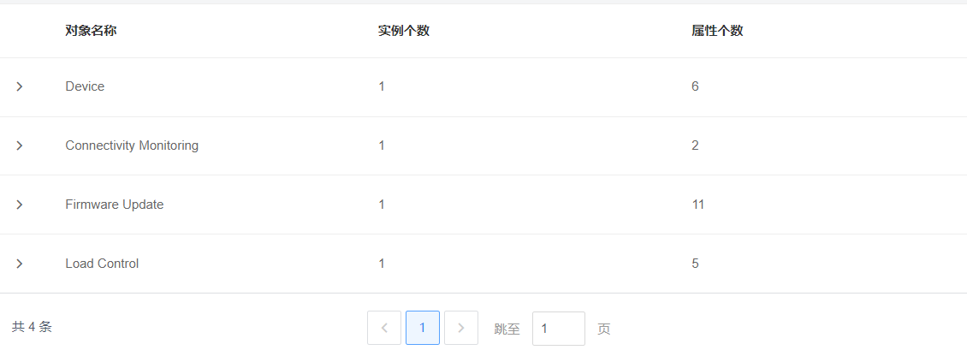Image resolution: width=967 pixels, height=350 pixels.
Task: Select the Device object name
Action: click(x=85, y=86)
